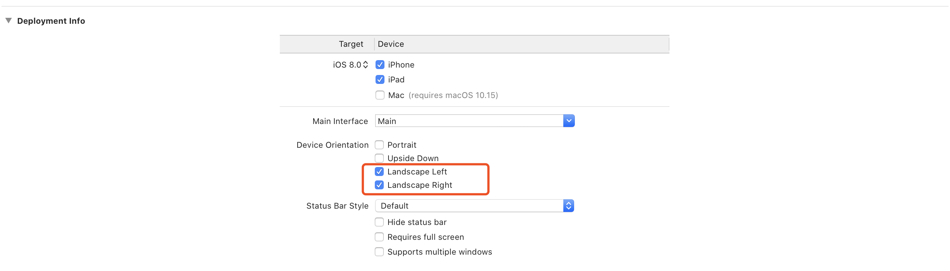
Task: Open the Main Interface dropdown arrow
Action: 569,121
